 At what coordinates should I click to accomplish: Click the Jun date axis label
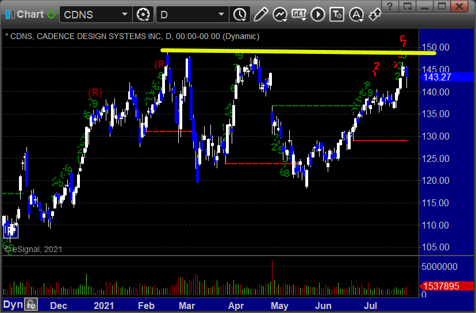click(323, 306)
